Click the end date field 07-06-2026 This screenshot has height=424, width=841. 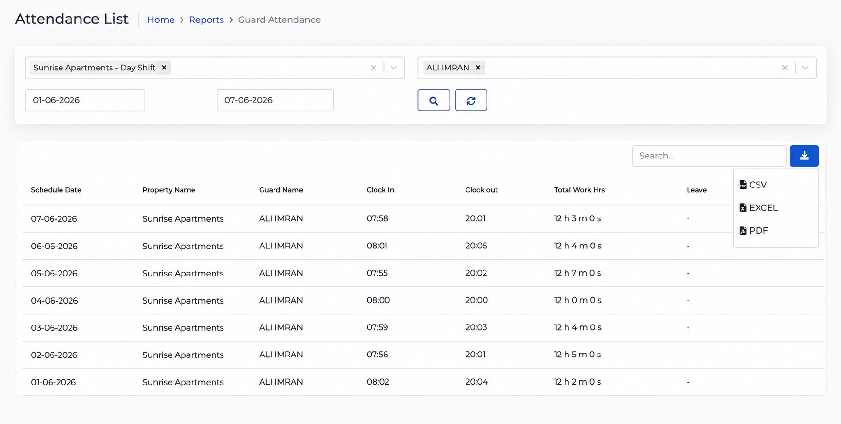click(x=275, y=100)
